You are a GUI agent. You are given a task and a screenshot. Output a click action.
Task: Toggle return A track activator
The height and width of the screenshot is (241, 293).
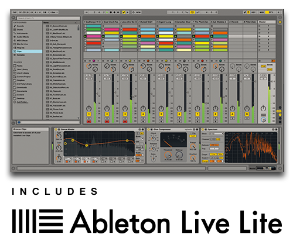tap(233, 114)
